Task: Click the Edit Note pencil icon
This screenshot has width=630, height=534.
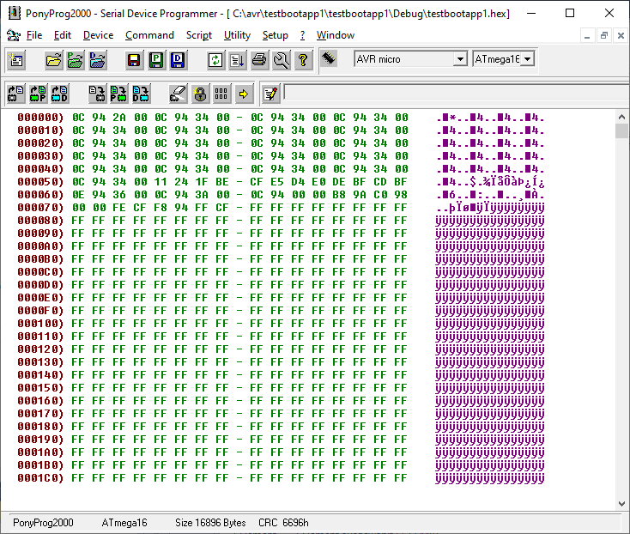Action: pyautogui.click(x=271, y=94)
